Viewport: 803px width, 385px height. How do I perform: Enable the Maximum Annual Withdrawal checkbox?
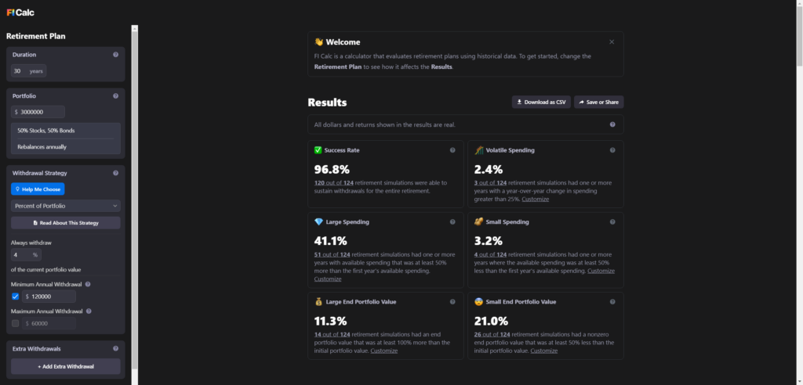click(16, 323)
